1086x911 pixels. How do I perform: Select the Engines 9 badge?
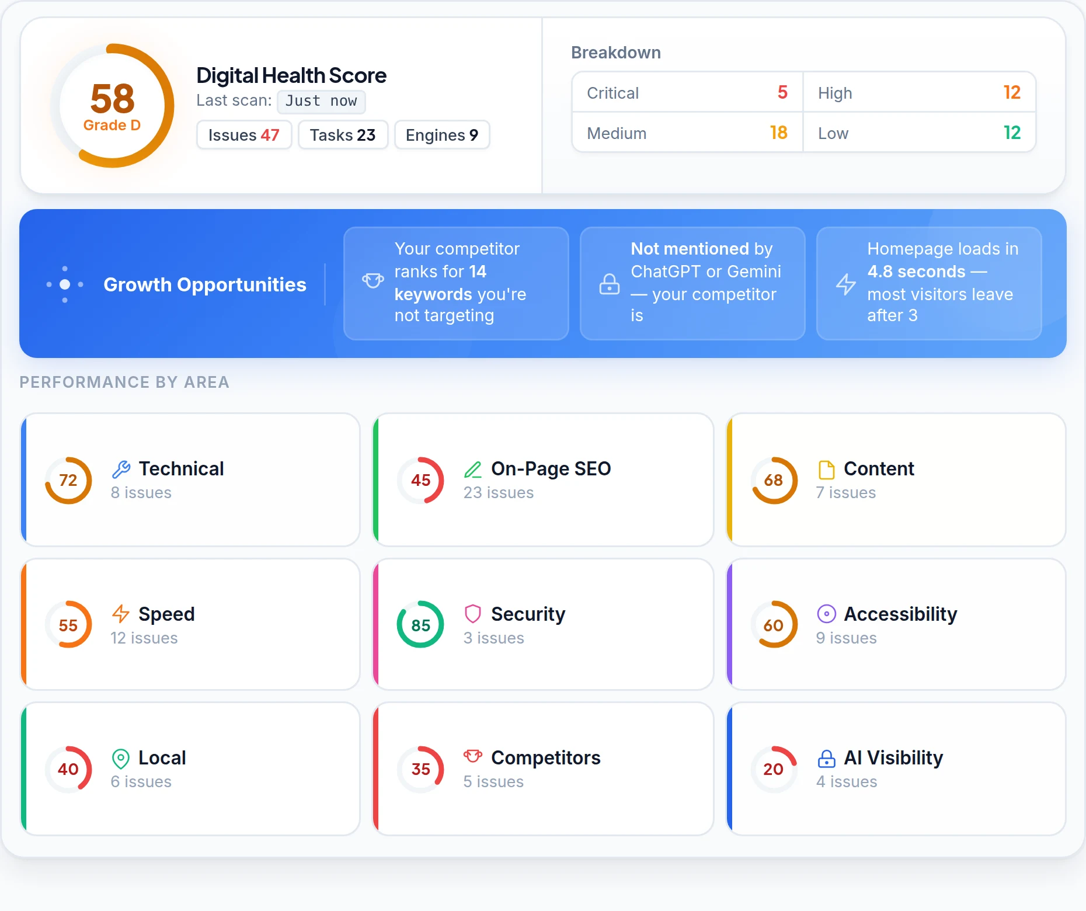click(x=442, y=135)
